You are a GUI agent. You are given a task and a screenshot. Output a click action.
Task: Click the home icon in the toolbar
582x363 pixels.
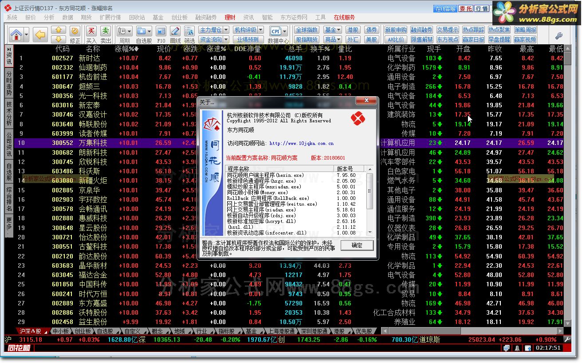click(16, 34)
